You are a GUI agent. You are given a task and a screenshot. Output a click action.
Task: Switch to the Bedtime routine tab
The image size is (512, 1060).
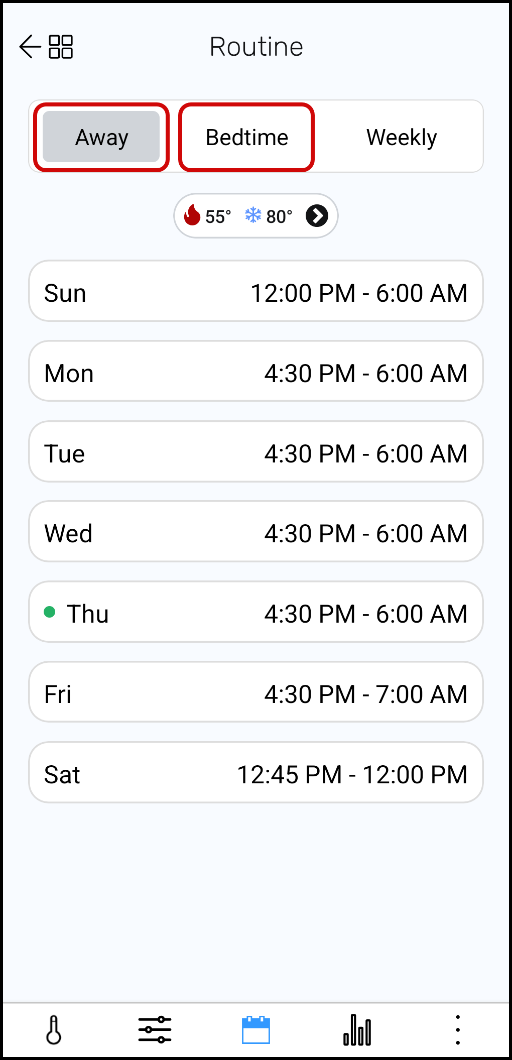tap(247, 137)
